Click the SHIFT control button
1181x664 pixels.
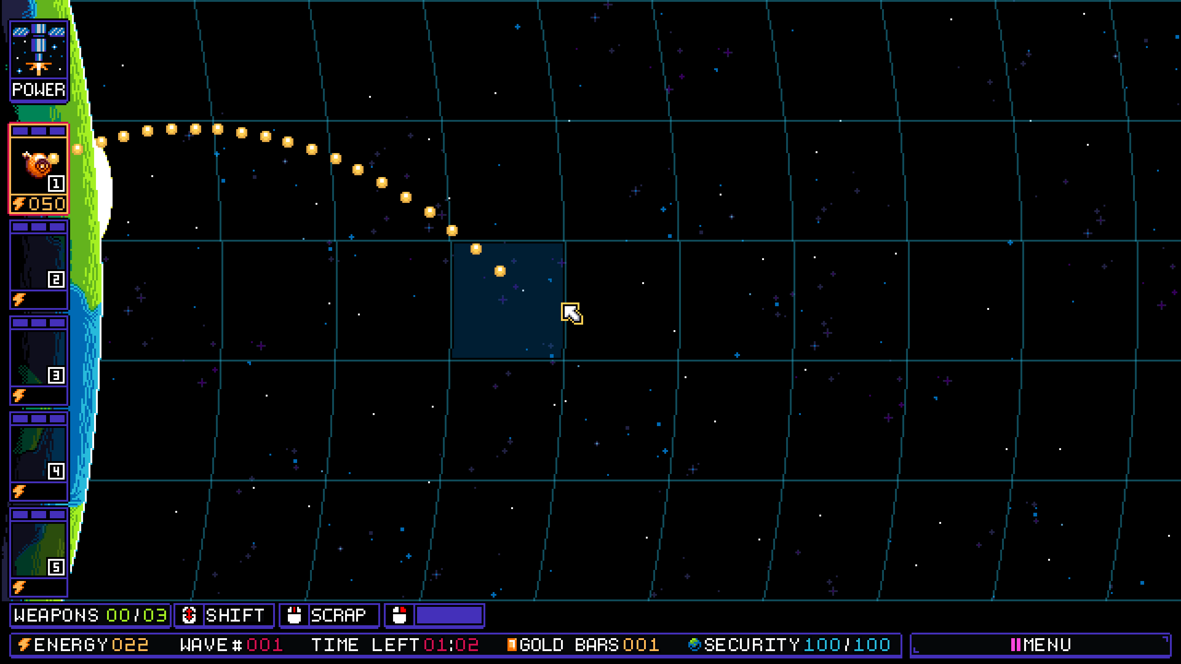coord(224,615)
